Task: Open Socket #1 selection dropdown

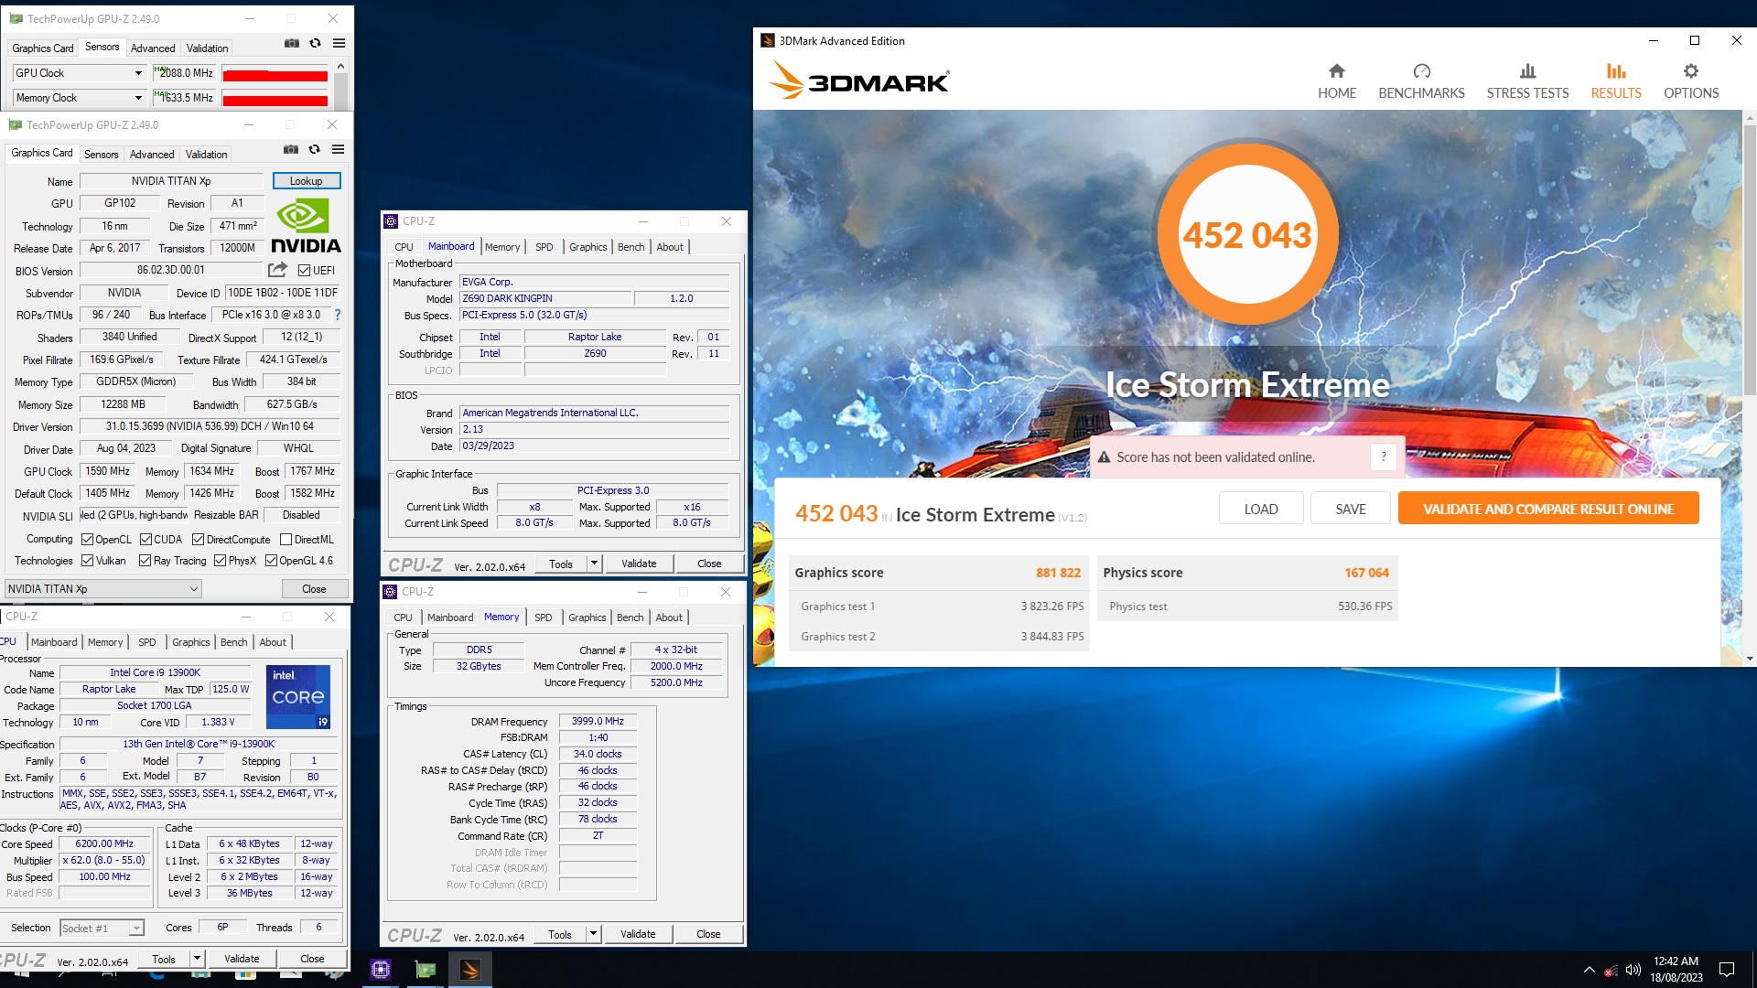Action: coord(102,929)
